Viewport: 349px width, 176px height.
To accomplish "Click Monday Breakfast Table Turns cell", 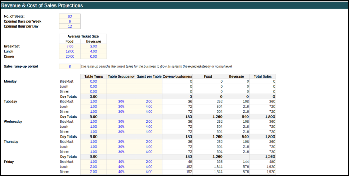I will point(94,82).
